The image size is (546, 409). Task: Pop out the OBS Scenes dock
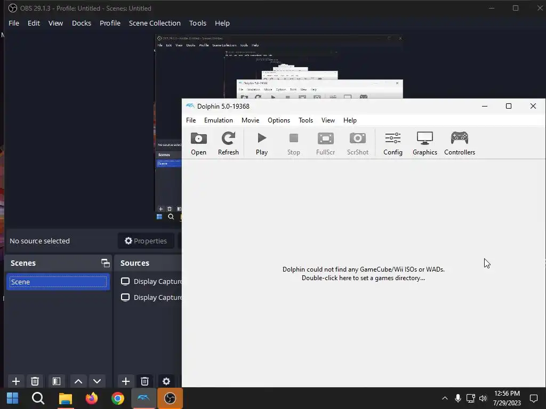point(105,263)
